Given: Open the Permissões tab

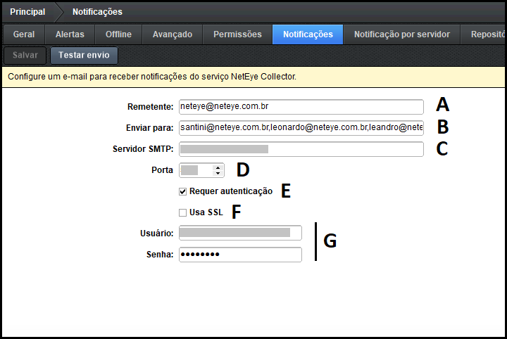Looking at the screenshot, I should click(x=237, y=34).
